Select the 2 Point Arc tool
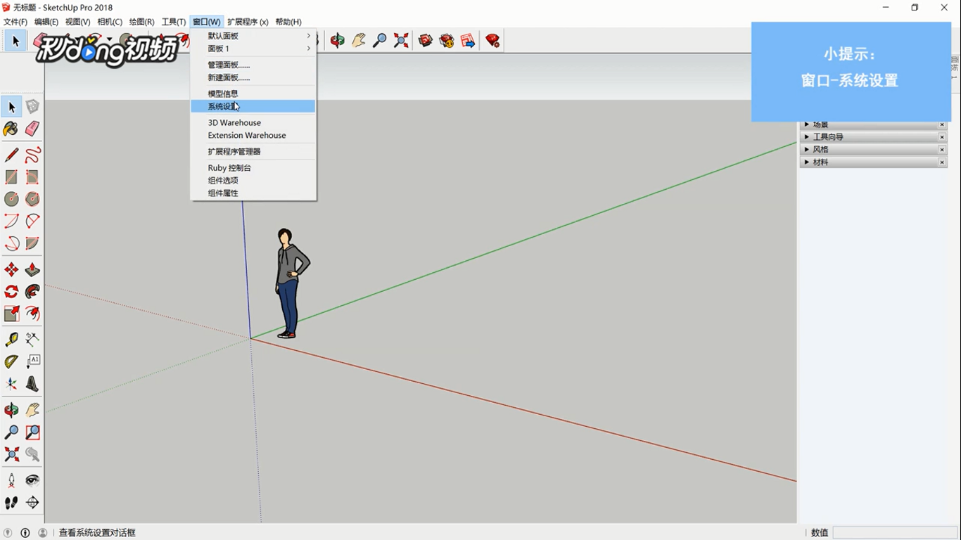961x540 pixels. click(32, 221)
